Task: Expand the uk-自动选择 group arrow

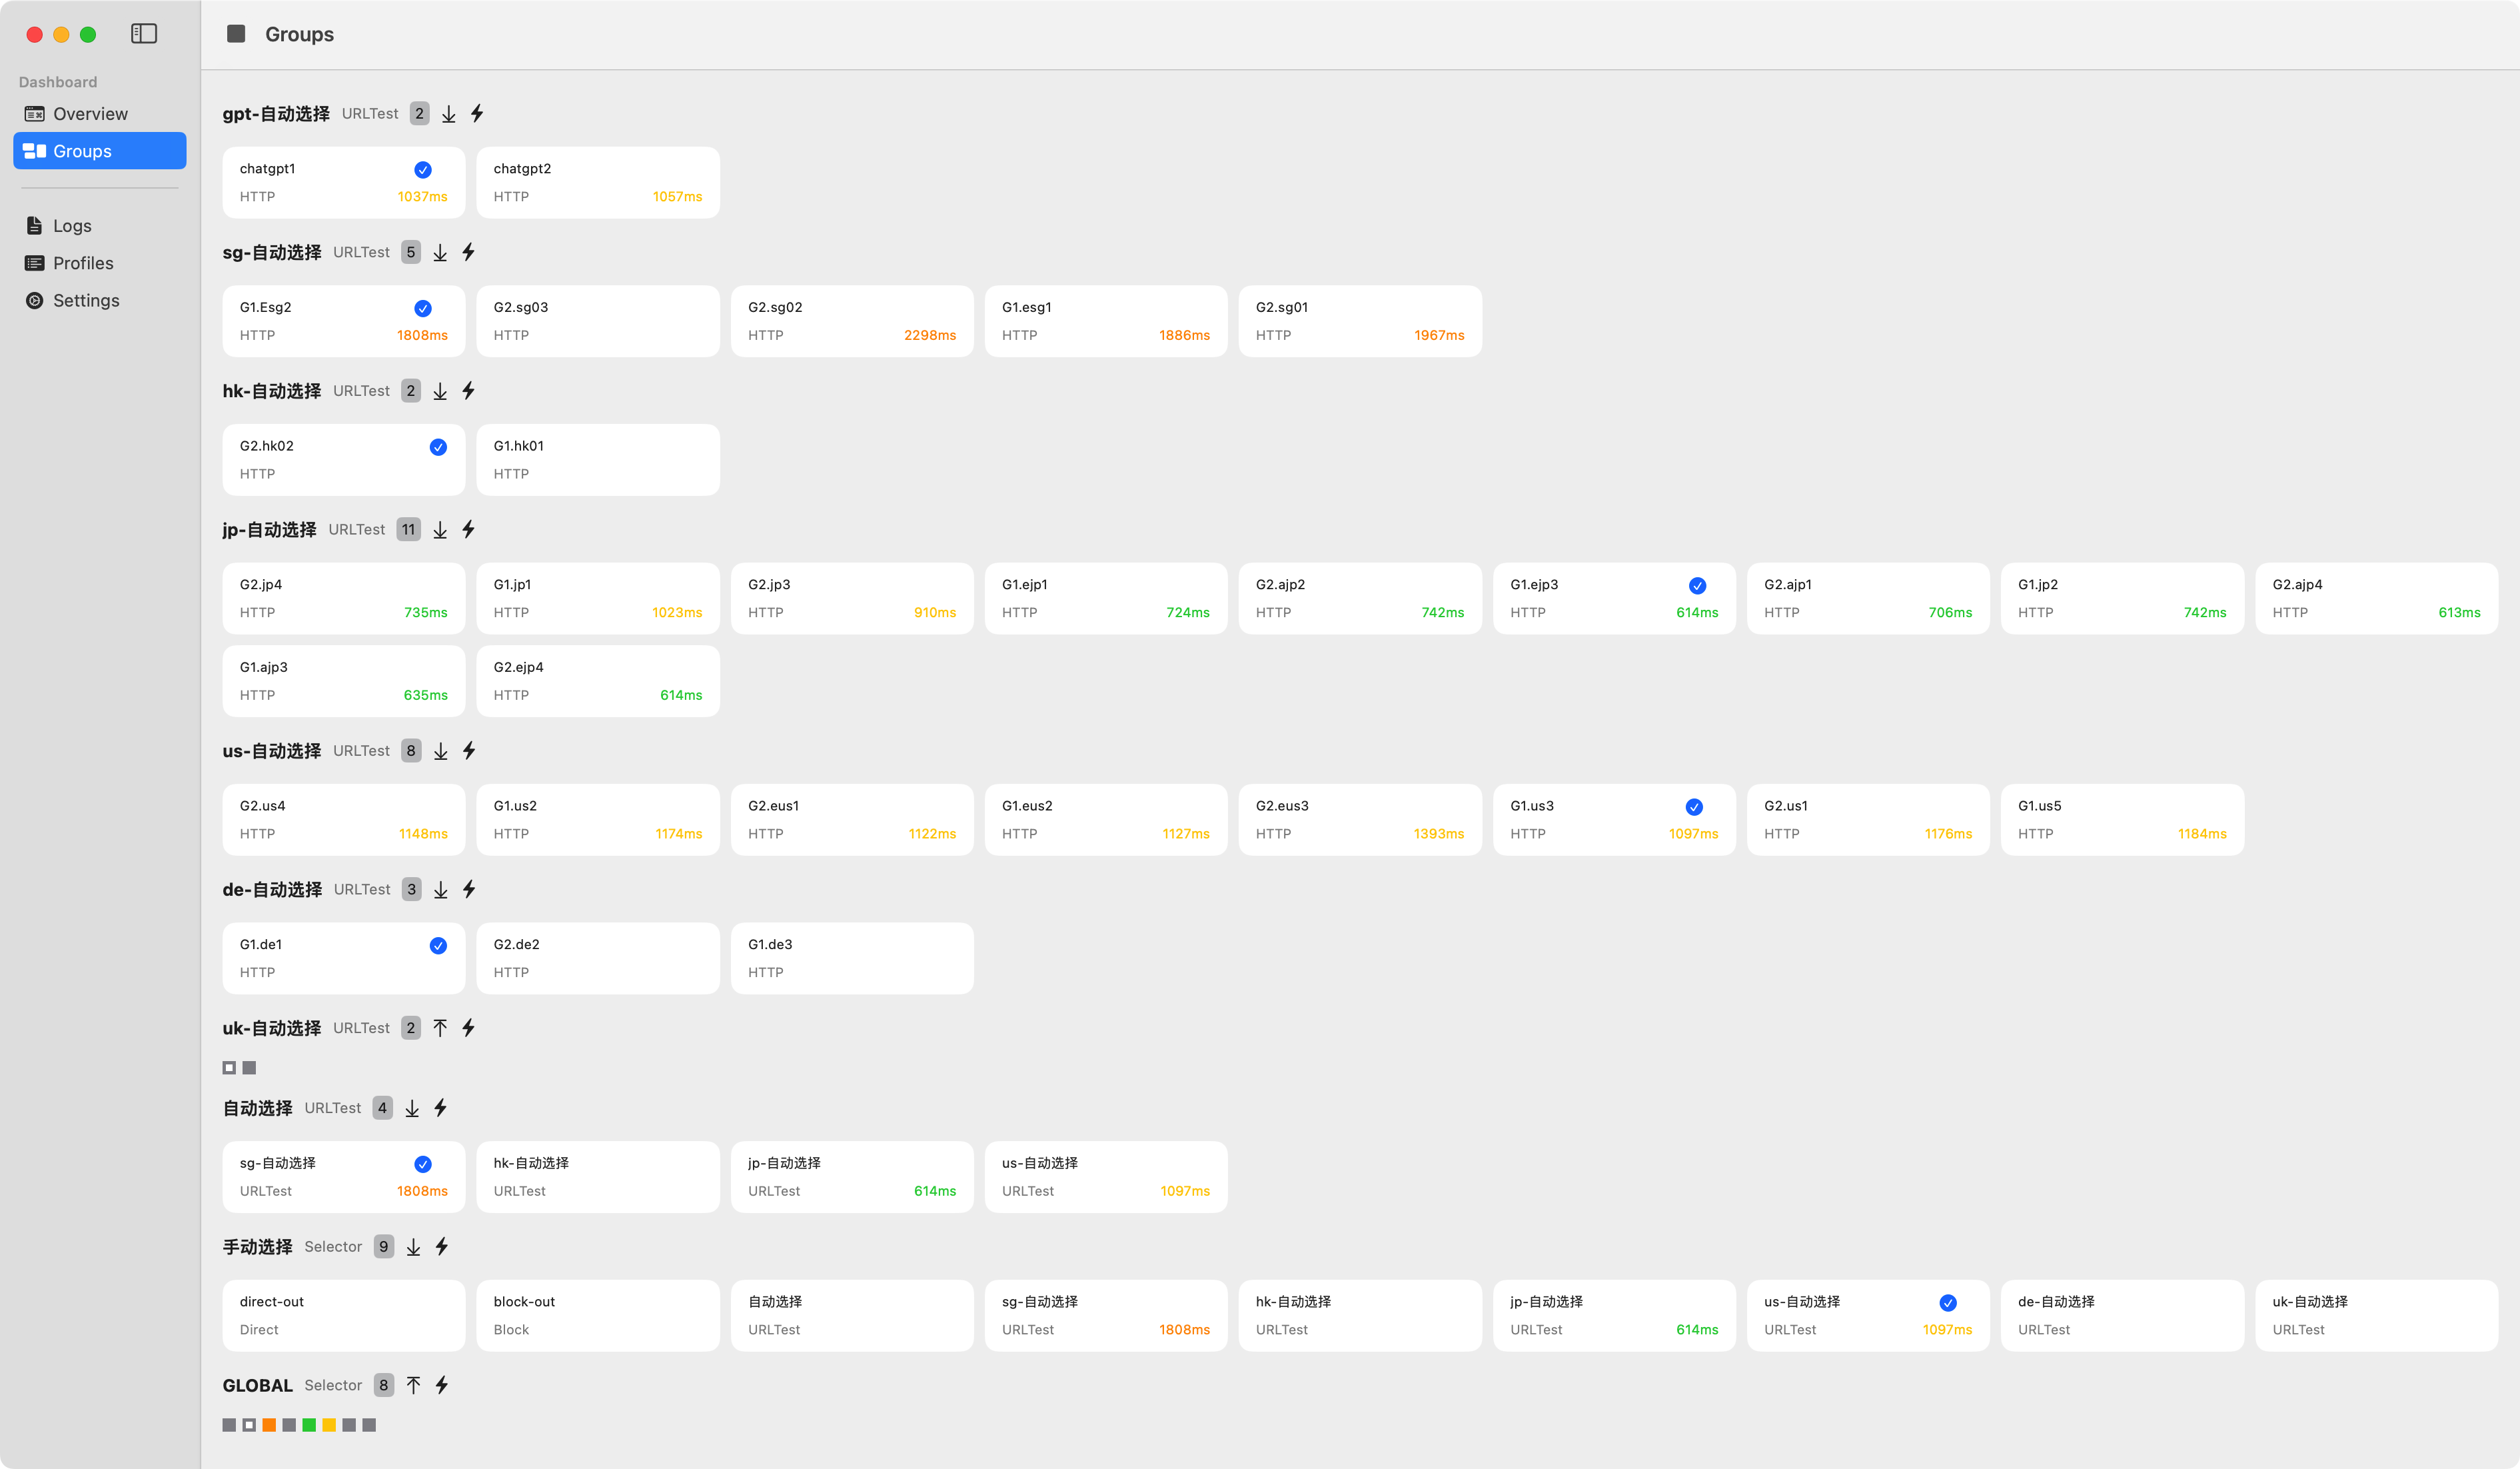Action: click(440, 1028)
